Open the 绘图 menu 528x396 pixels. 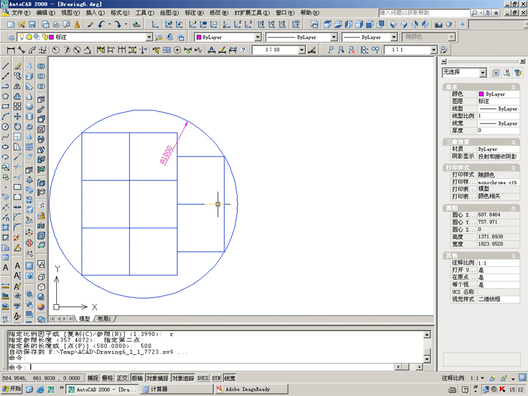(x=170, y=13)
